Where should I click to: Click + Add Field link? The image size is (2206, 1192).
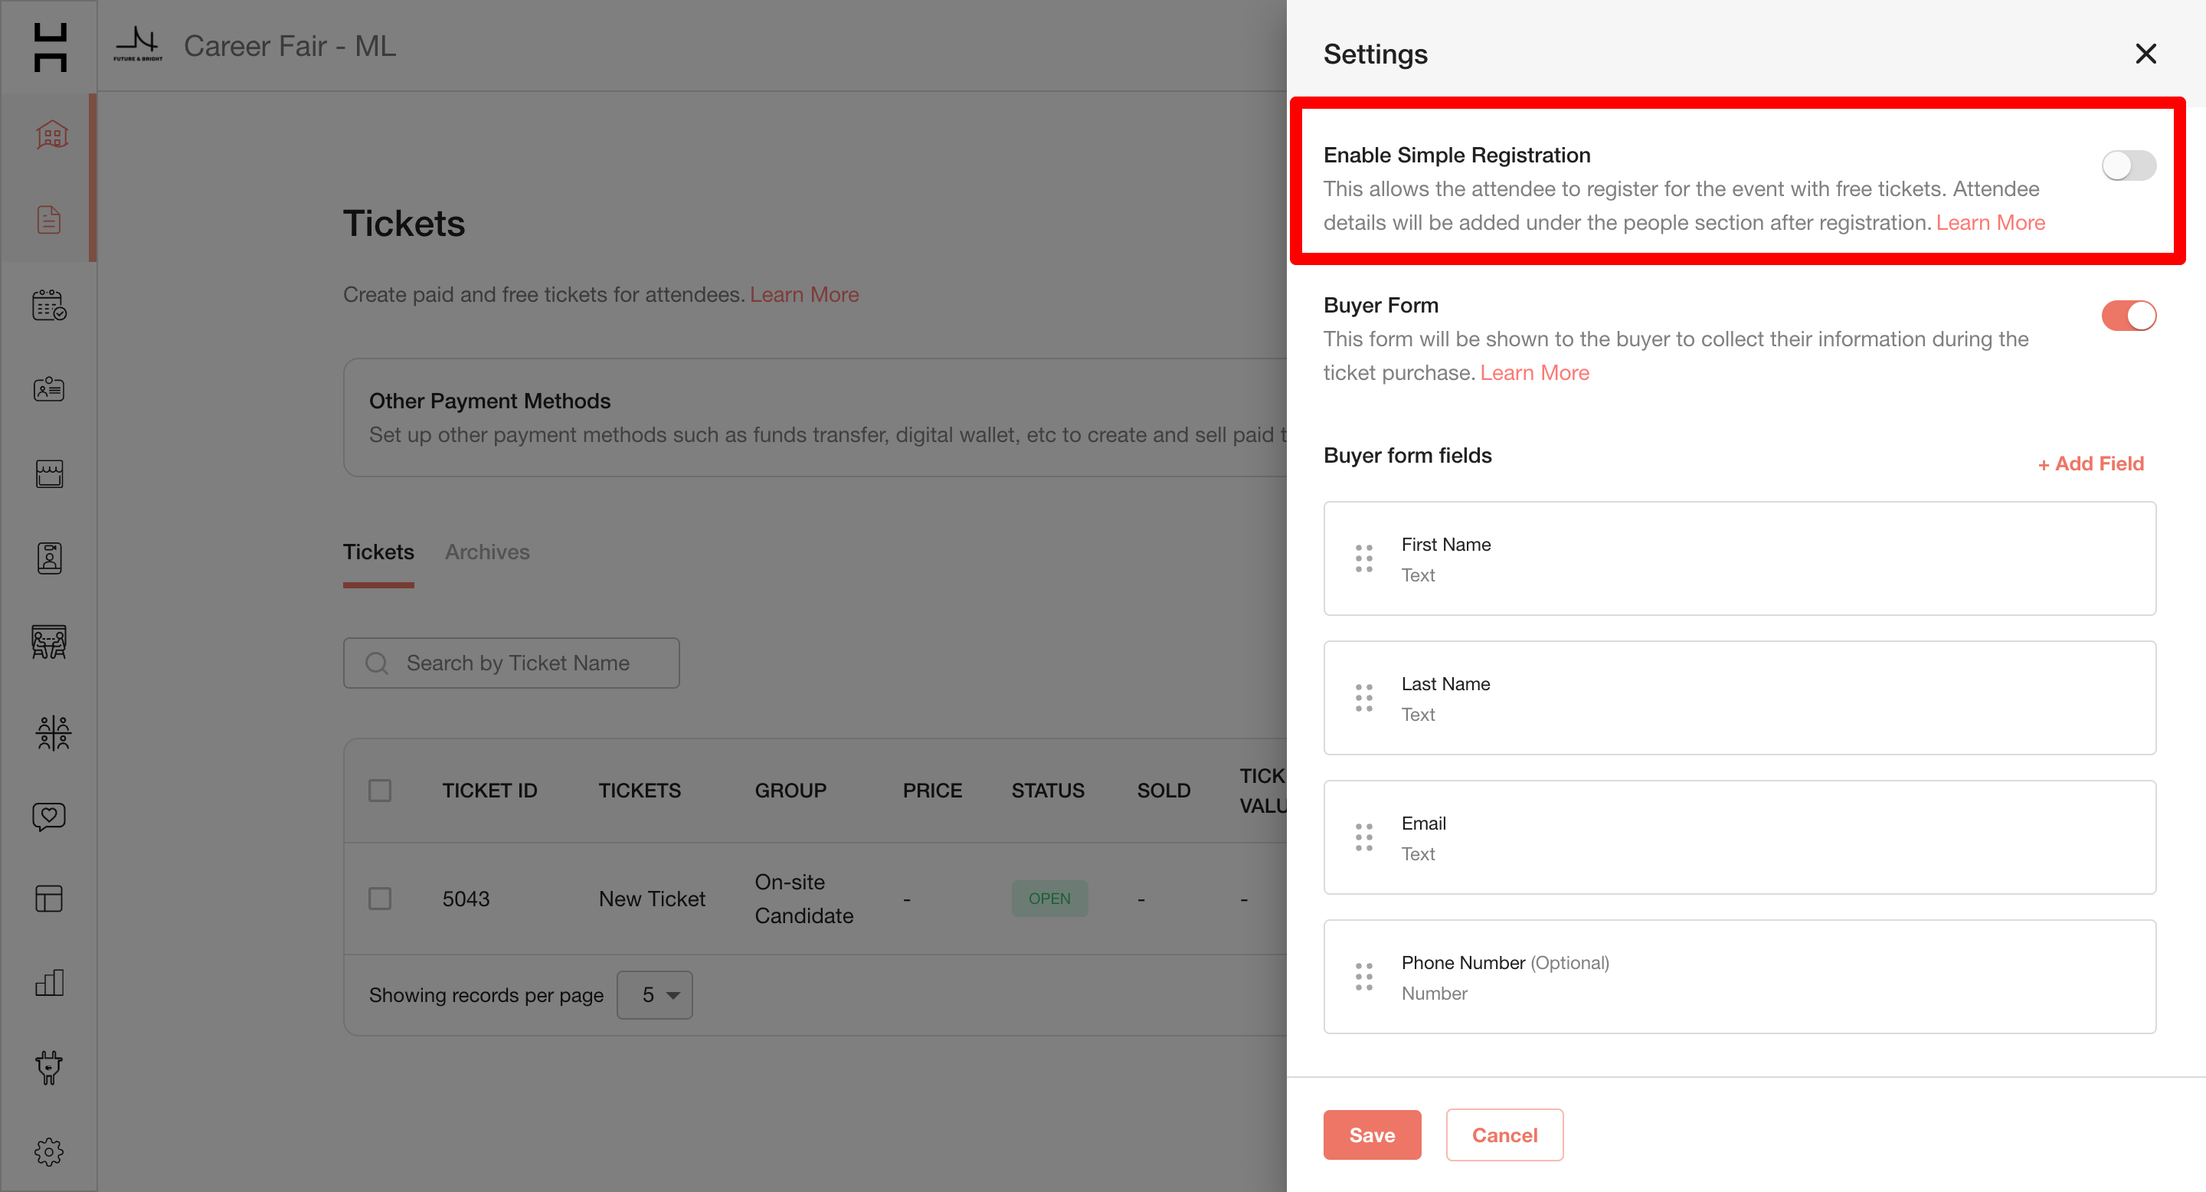tap(2090, 463)
